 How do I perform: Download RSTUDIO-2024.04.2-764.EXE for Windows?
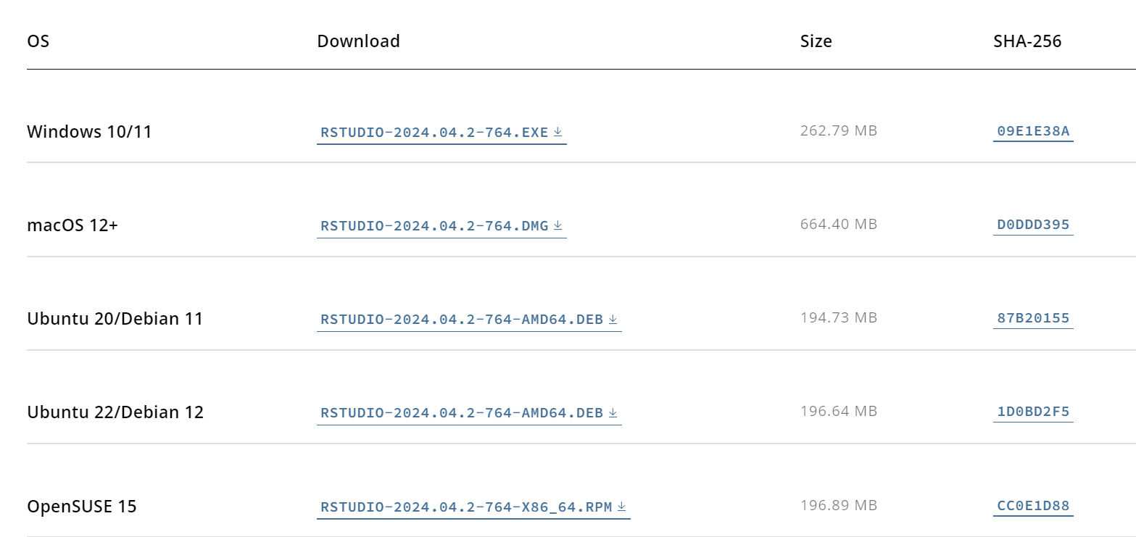click(434, 133)
